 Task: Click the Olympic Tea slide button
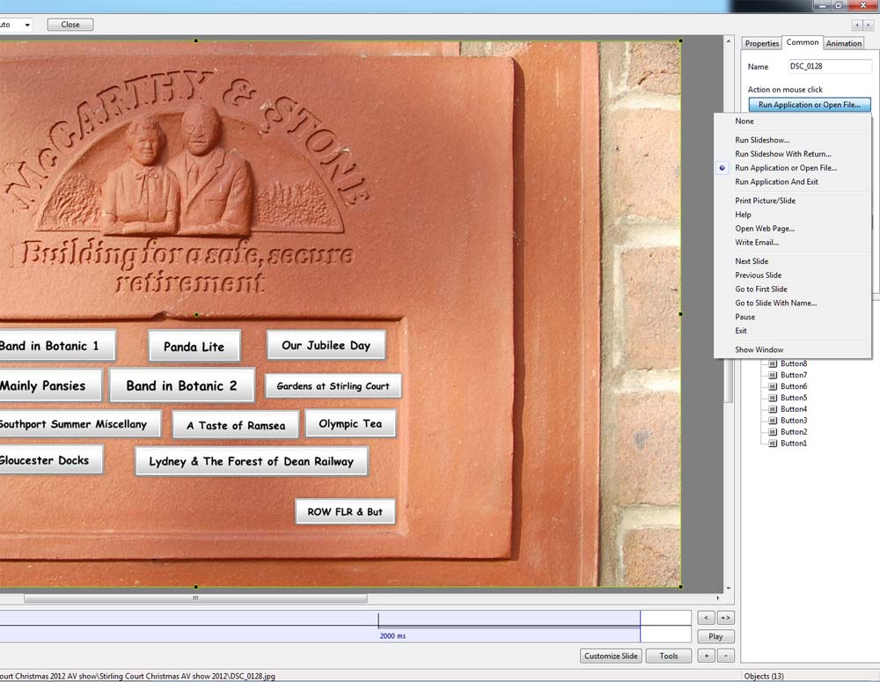tap(350, 423)
